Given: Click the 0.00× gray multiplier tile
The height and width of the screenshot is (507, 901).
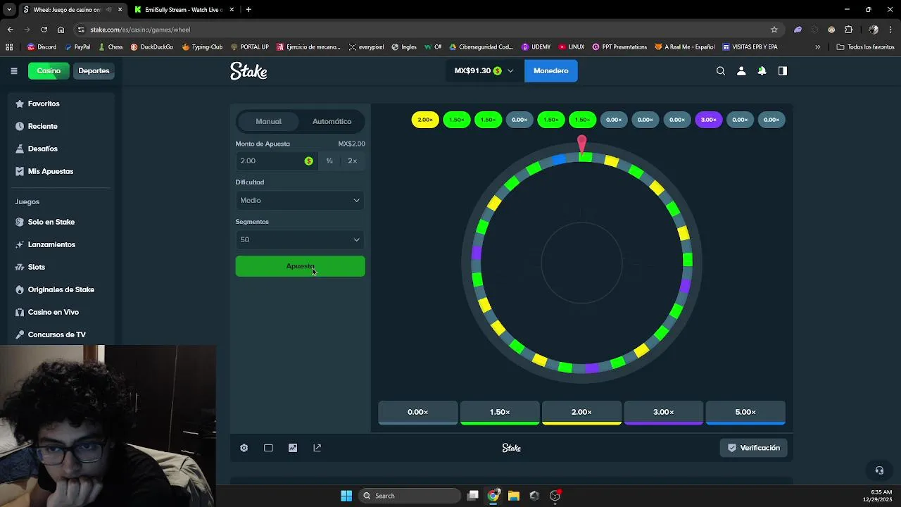Looking at the screenshot, I should (x=418, y=413).
